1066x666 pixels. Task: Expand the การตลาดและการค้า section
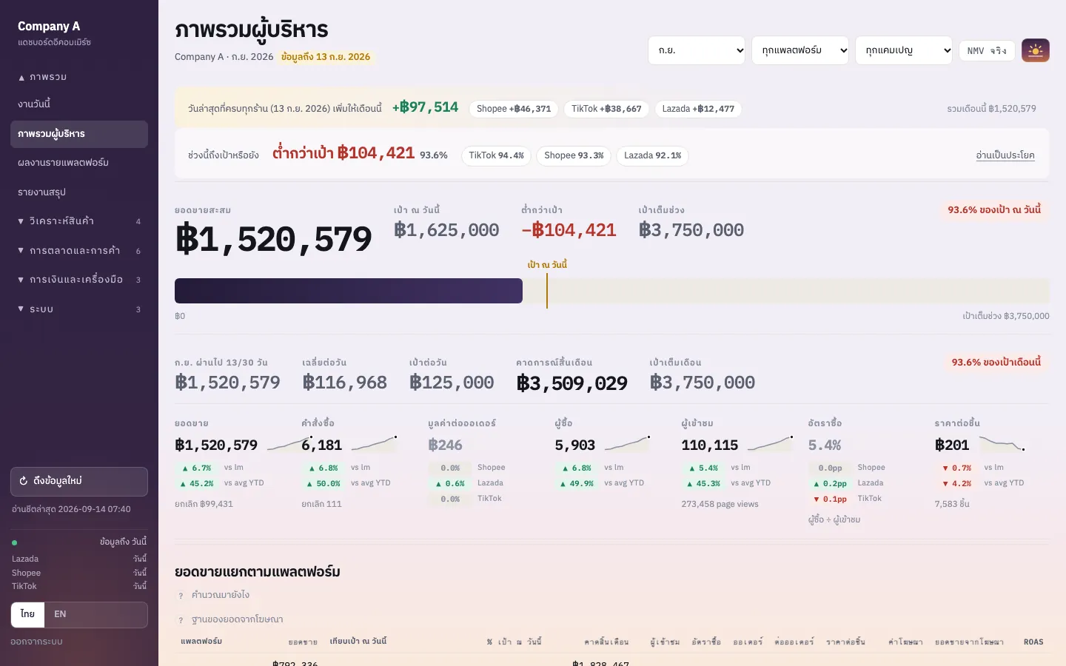coord(79,251)
